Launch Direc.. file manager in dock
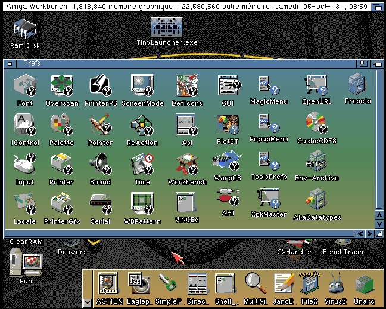Viewport: 386px width, 309px height. point(197,283)
